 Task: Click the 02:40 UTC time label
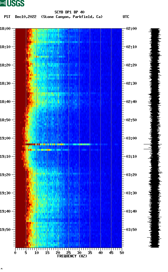pyautogui.click(x=131, y=102)
